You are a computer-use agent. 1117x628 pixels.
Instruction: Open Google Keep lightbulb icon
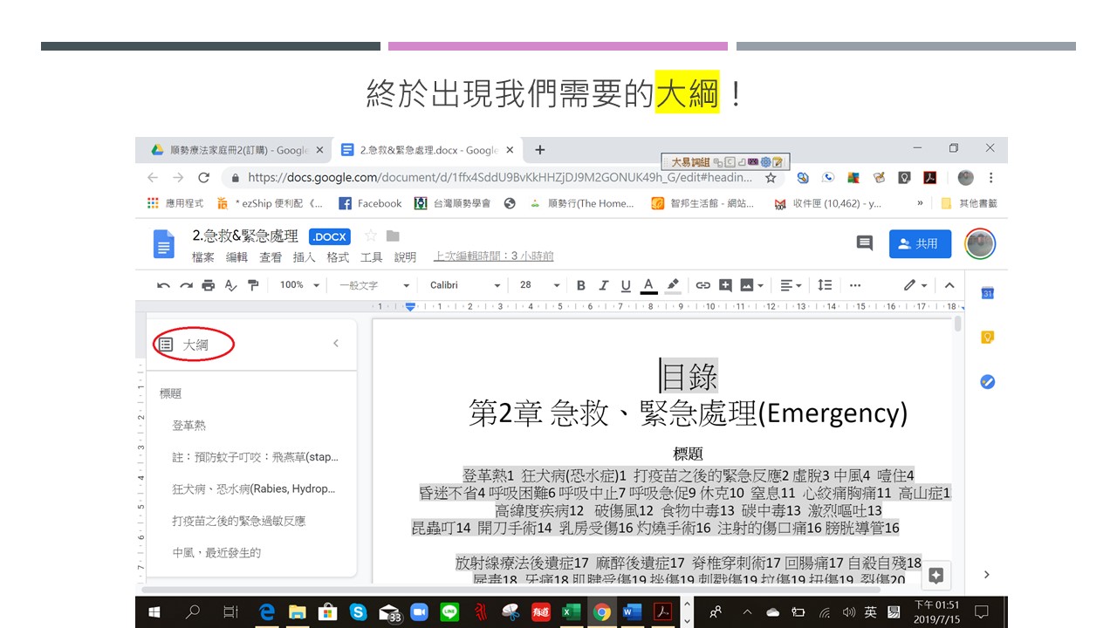coord(987,338)
